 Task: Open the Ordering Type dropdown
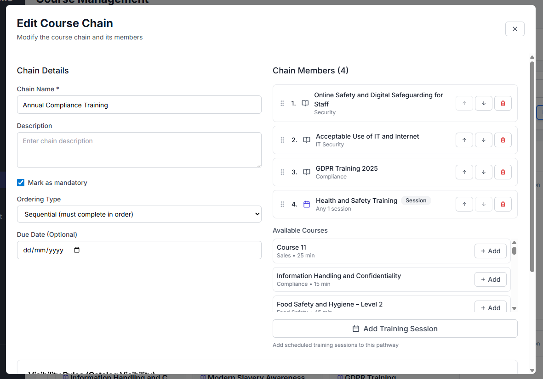click(x=139, y=214)
